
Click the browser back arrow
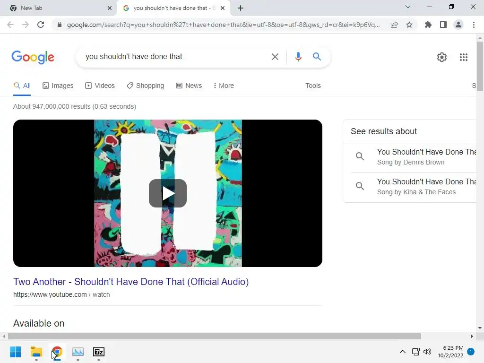point(10,25)
